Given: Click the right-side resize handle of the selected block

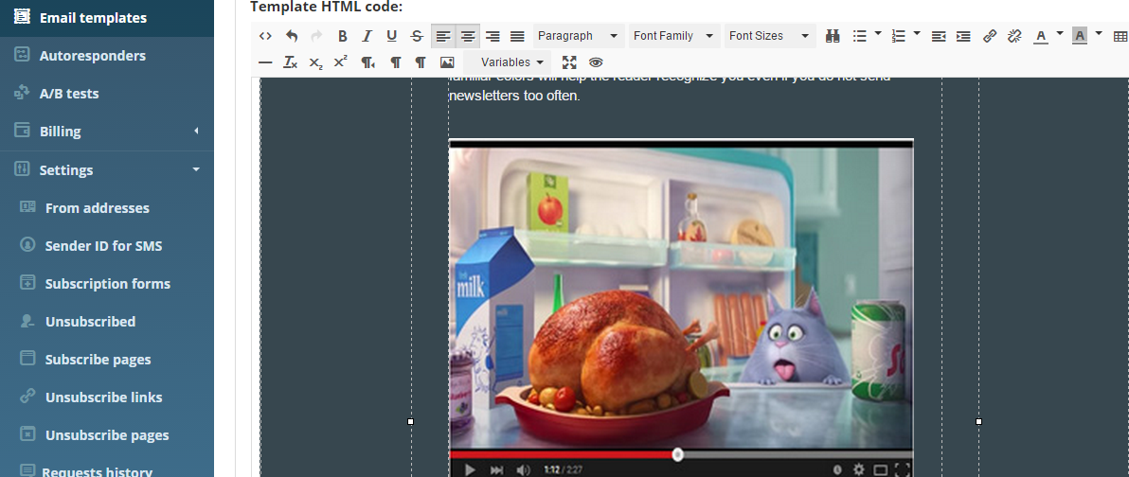Looking at the screenshot, I should (x=978, y=421).
